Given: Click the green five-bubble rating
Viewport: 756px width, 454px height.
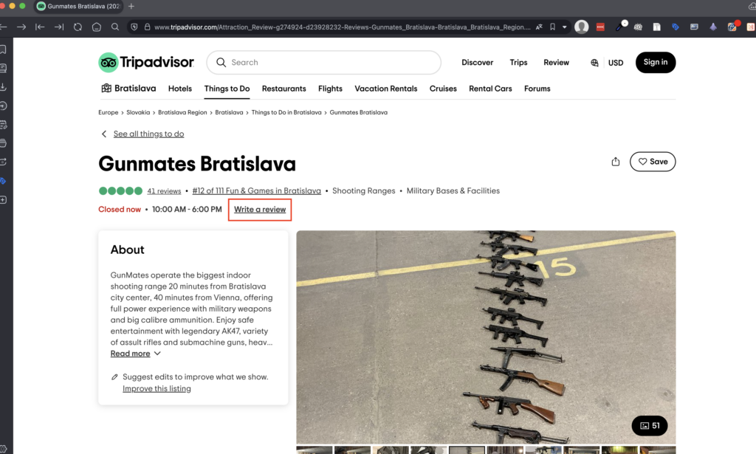Looking at the screenshot, I should pos(120,191).
